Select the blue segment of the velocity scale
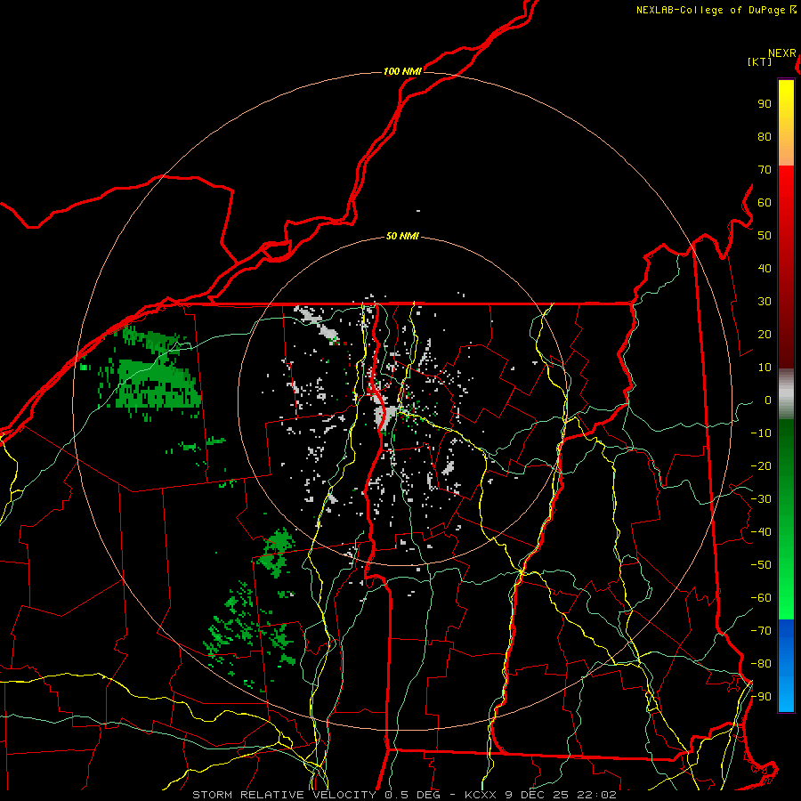 [786, 666]
